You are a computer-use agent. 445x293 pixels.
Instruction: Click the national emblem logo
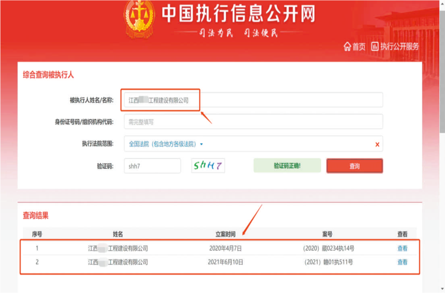coord(139,20)
